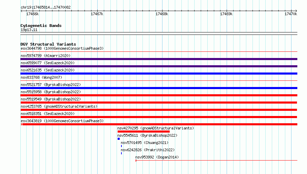
Task: Click the 19p13.11 band label
Action: click(x=29, y=30)
